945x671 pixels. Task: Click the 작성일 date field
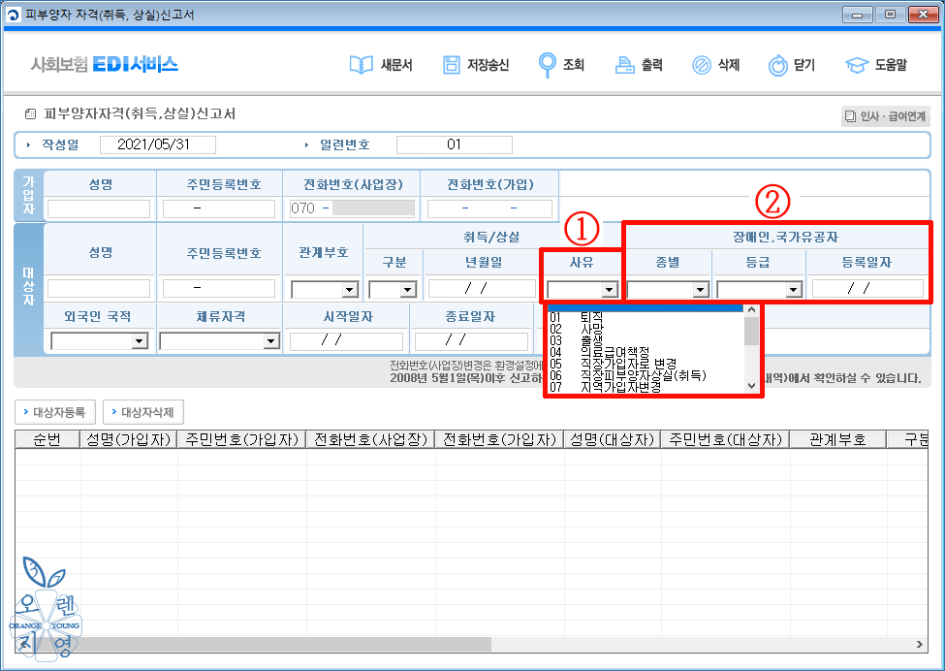pos(158,144)
